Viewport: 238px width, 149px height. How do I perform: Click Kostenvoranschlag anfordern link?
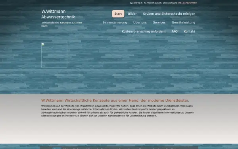144,31
